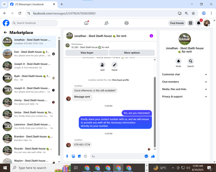The height and width of the screenshot is (172, 216).
Task: Click the More options button
Action: [x=132, y=53]
